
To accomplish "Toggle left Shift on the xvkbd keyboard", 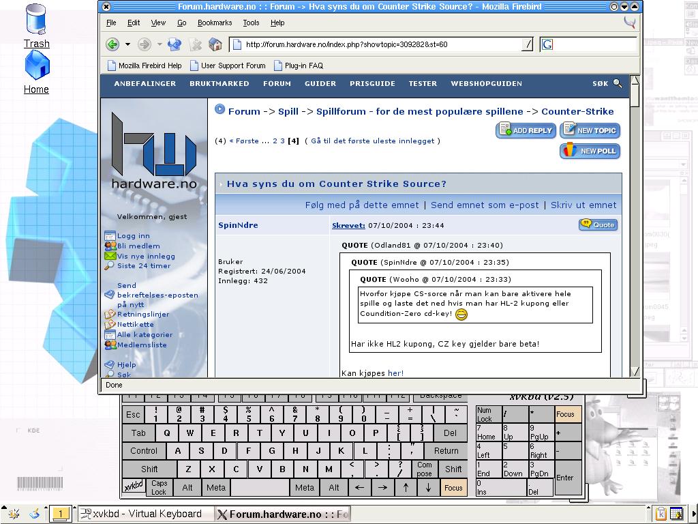I will (149, 469).
